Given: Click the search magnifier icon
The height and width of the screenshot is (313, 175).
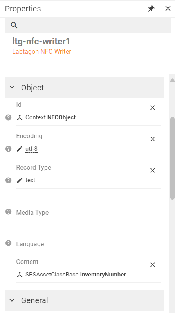Looking at the screenshot, I should 14,25.
